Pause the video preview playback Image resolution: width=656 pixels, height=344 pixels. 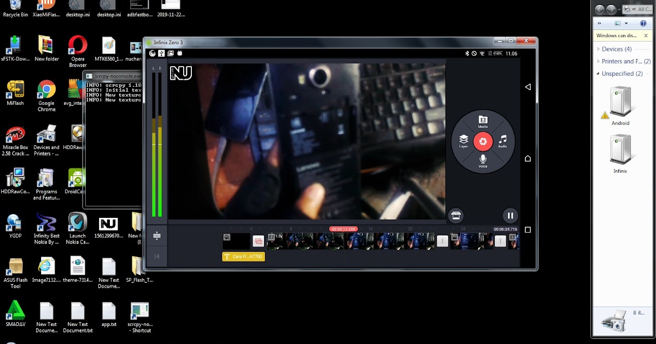[x=509, y=215]
